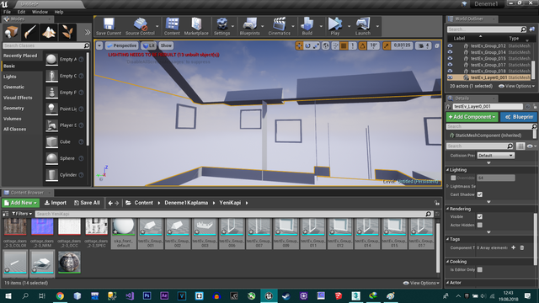Open Lit view mode dropdown

[x=148, y=45]
